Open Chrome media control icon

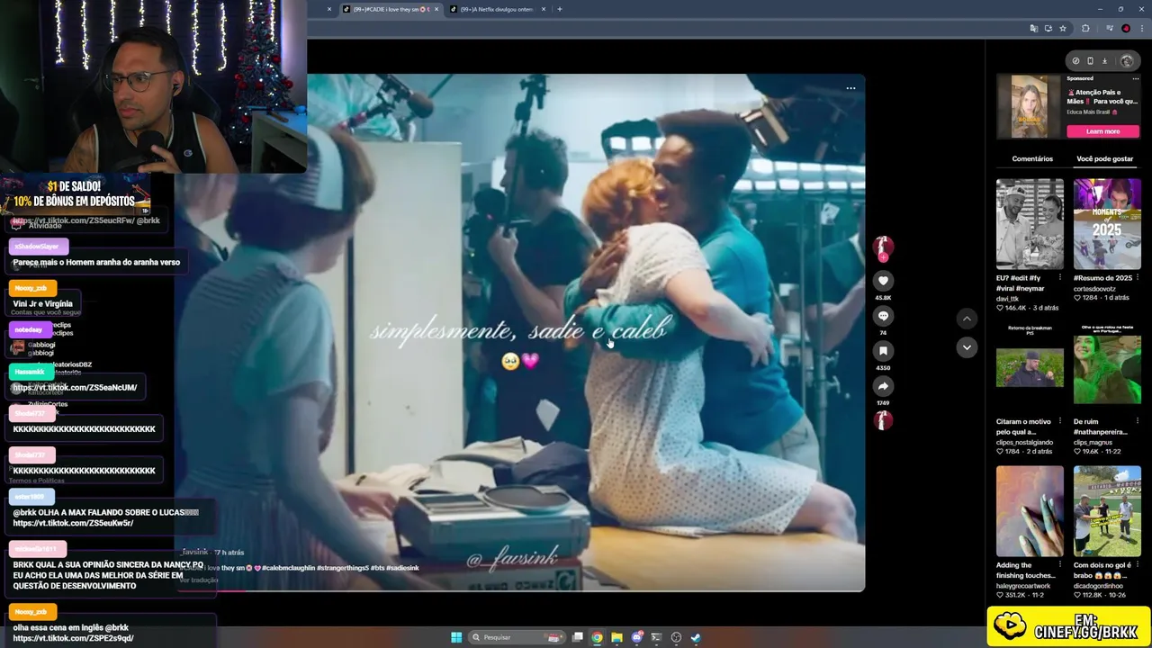coord(1111,29)
